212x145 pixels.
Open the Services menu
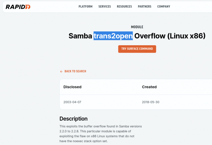pos(105,7)
